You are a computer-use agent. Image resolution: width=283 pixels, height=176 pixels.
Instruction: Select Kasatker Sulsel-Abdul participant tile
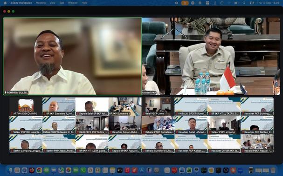[125, 125]
